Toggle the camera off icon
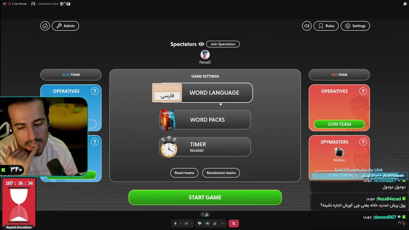 click(186, 224)
